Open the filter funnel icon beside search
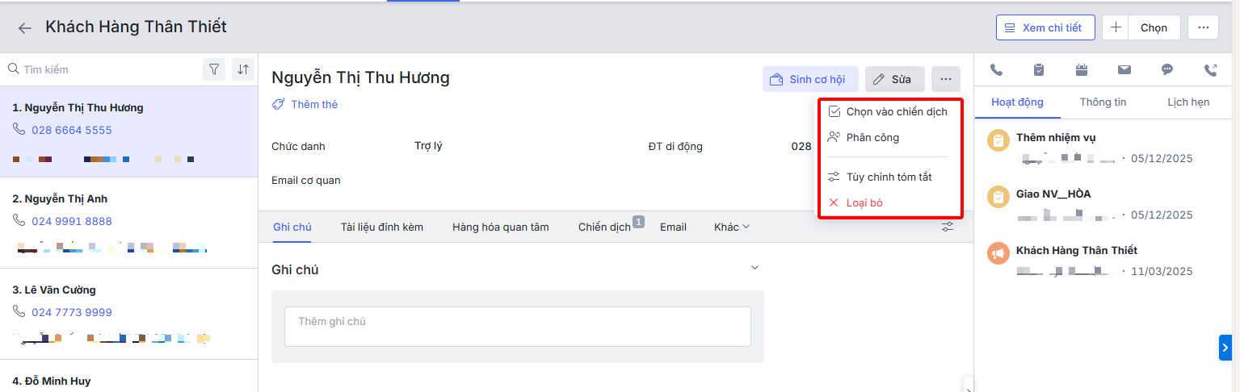Image resolution: width=1240 pixels, height=392 pixels. click(x=213, y=70)
